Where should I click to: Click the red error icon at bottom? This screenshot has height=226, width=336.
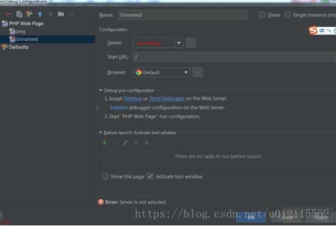101,202
